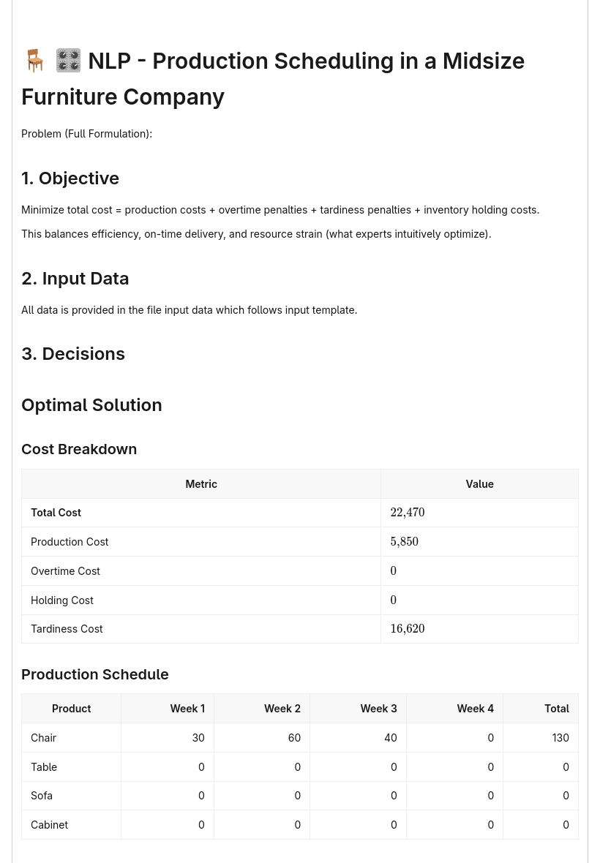Select the Total Cost value 22,470
This screenshot has width=600, height=863.
[x=408, y=513]
